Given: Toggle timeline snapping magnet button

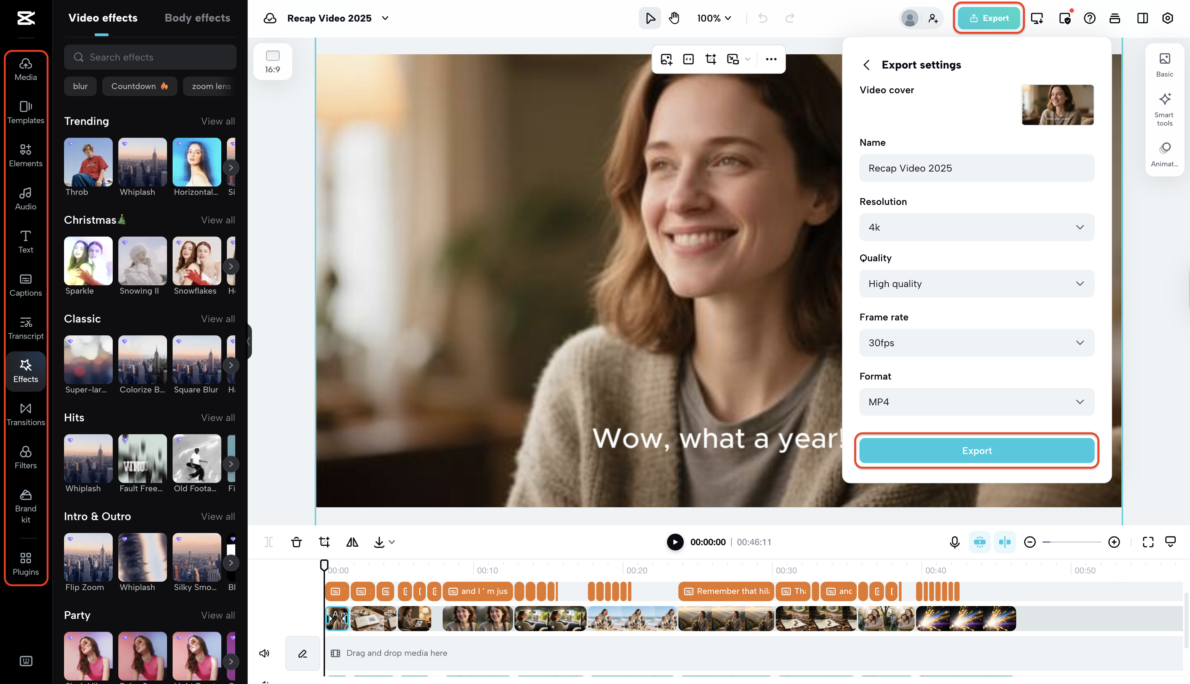Looking at the screenshot, I should click(979, 542).
